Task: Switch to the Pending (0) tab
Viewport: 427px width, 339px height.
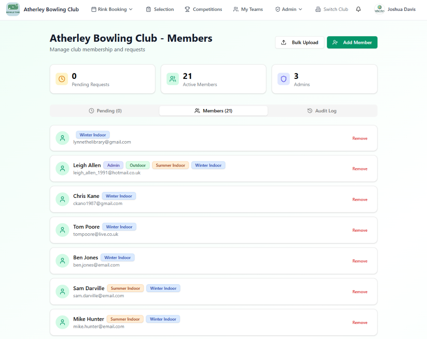Action: pos(105,111)
